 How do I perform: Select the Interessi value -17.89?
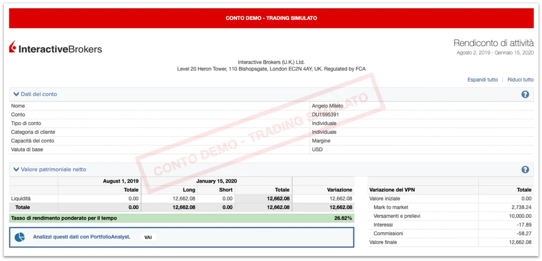click(x=524, y=224)
